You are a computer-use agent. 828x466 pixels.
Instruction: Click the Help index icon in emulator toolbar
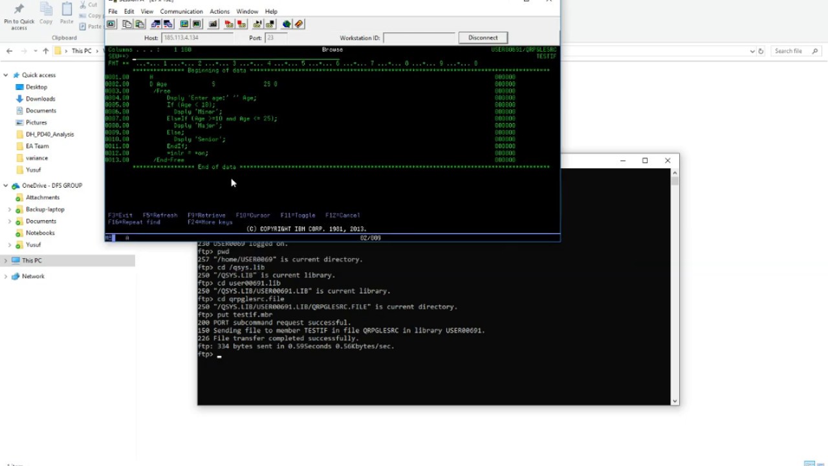point(299,24)
